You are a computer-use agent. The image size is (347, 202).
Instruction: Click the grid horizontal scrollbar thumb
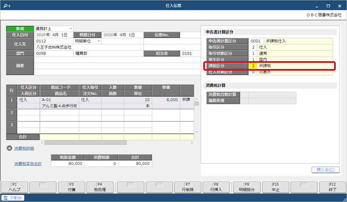pyautogui.click(x=86, y=143)
